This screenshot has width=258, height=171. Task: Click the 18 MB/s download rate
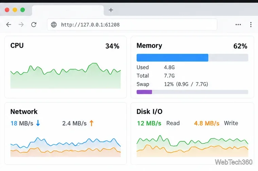[x=22, y=123]
